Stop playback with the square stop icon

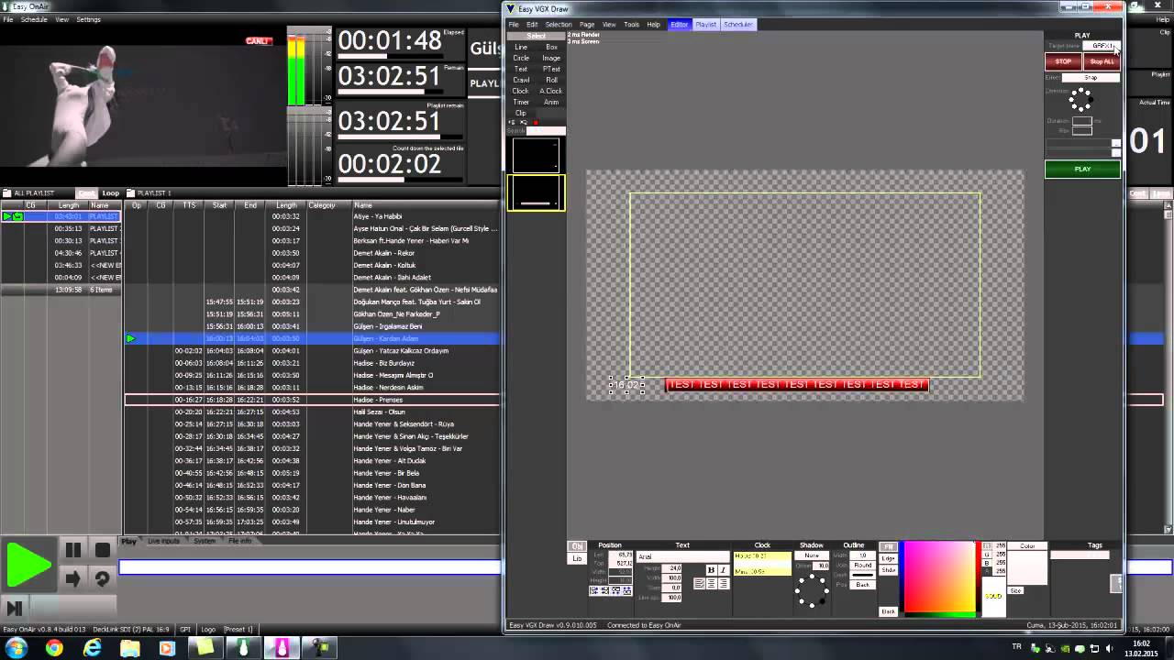tap(103, 551)
